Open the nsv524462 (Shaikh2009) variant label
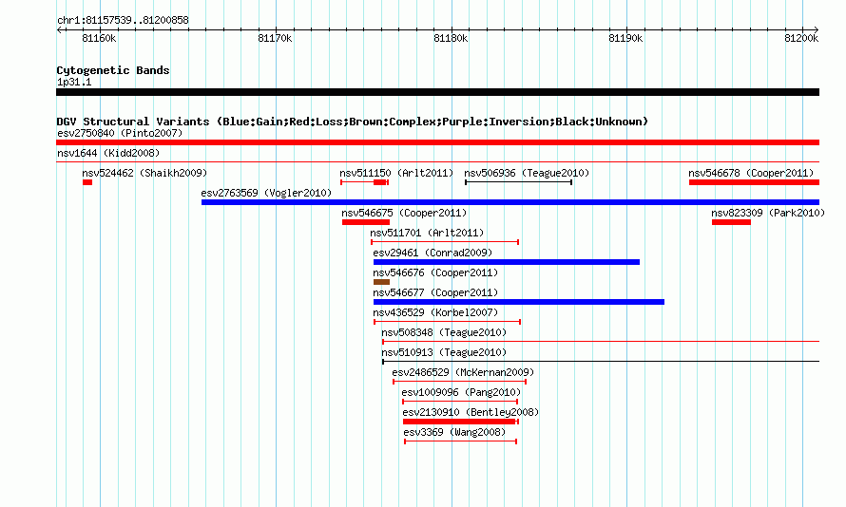This screenshot has width=846, height=507. 144,173
